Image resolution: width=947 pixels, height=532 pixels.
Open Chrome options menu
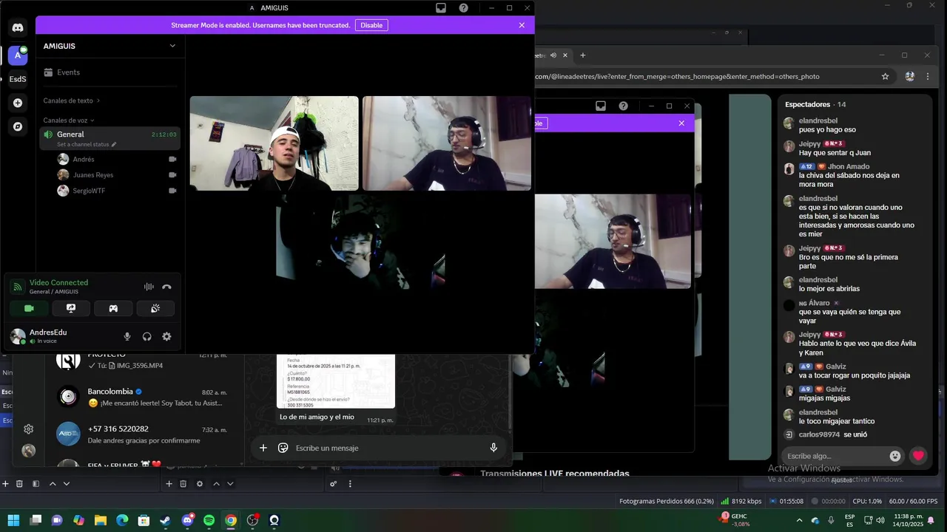(928, 76)
